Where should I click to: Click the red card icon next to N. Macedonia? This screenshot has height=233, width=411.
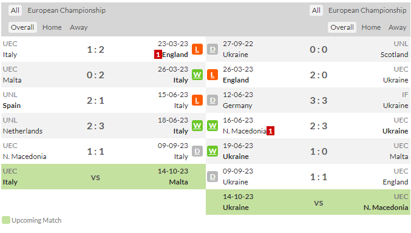tap(271, 131)
